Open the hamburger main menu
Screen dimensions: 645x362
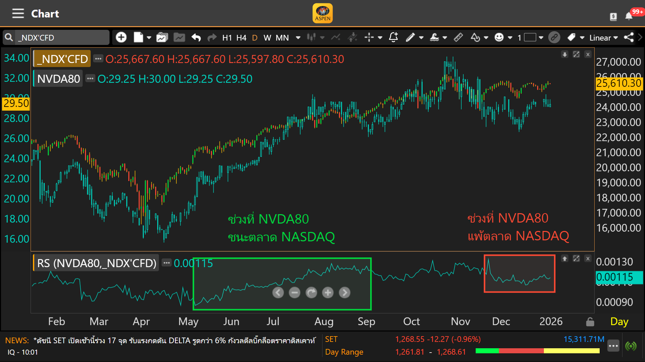[18, 13]
